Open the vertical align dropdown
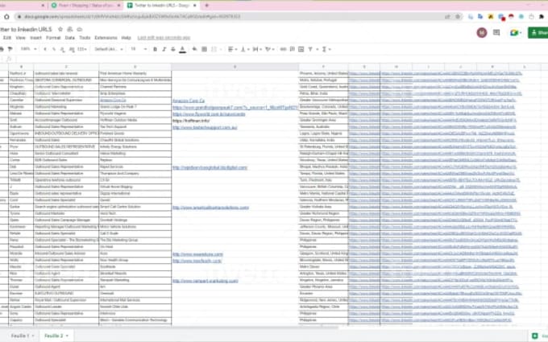Screen dimensions: 548x342 click(x=245, y=49)
